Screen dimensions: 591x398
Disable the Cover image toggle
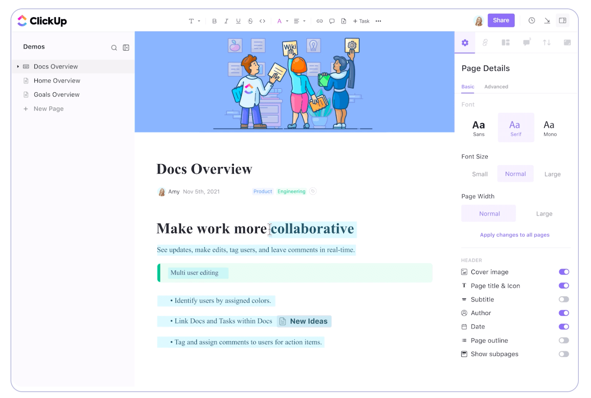[x=564, y=272]
